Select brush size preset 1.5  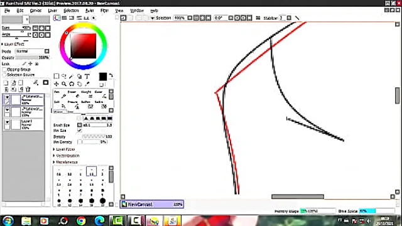(91, 171)
